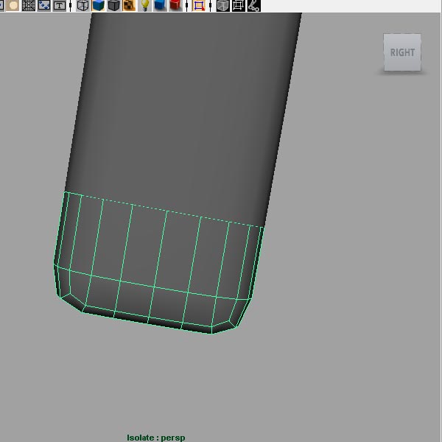Toggle the Safe Action icon

pyautogui.click(x=44, y=5)
